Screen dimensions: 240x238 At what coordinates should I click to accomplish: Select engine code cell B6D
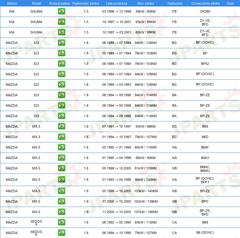click(x=205, y=137)
